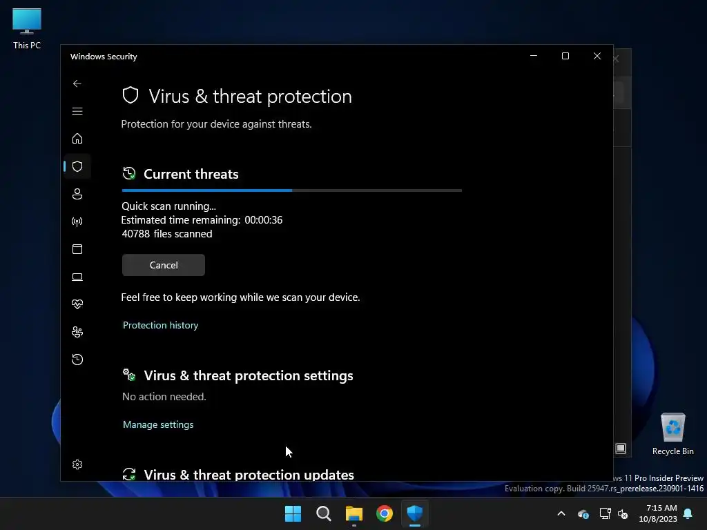Close the background window behind Windows Security
Image resolution: width=707 pixels, height=530 pixels.
617,59
